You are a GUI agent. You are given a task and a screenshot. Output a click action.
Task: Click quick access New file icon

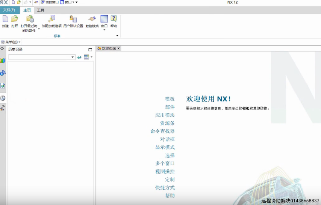tap(13, 2)
